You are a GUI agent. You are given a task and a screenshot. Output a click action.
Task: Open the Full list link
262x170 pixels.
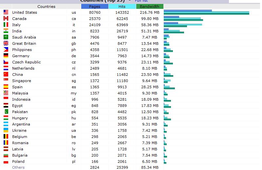pos(141,1)
